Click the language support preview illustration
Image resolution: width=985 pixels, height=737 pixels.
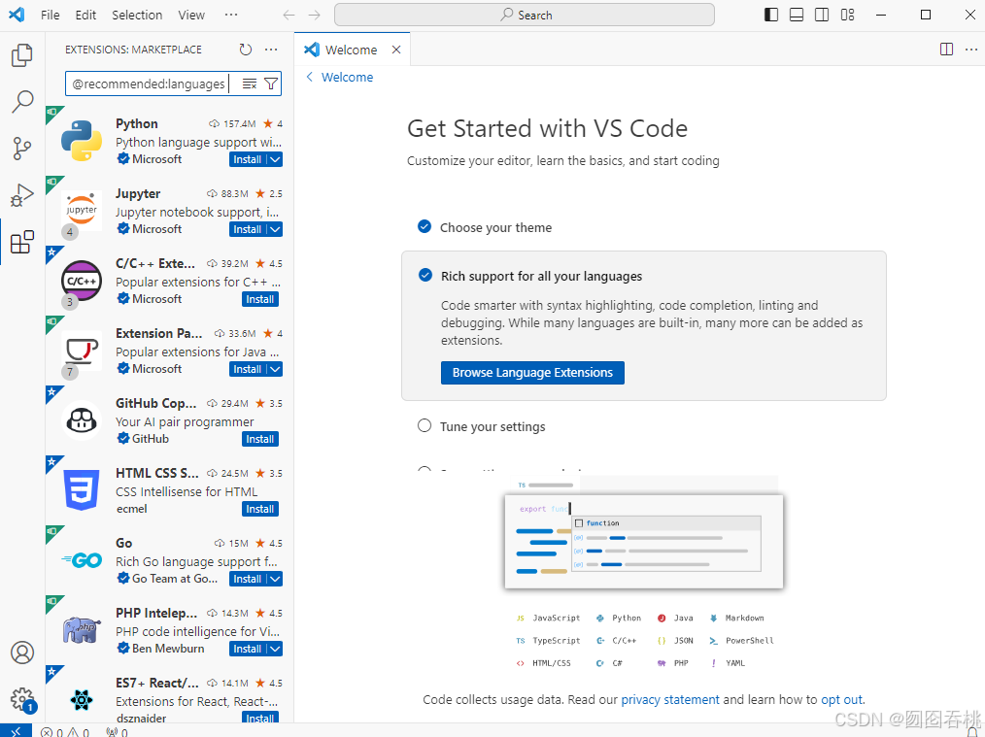644,540
